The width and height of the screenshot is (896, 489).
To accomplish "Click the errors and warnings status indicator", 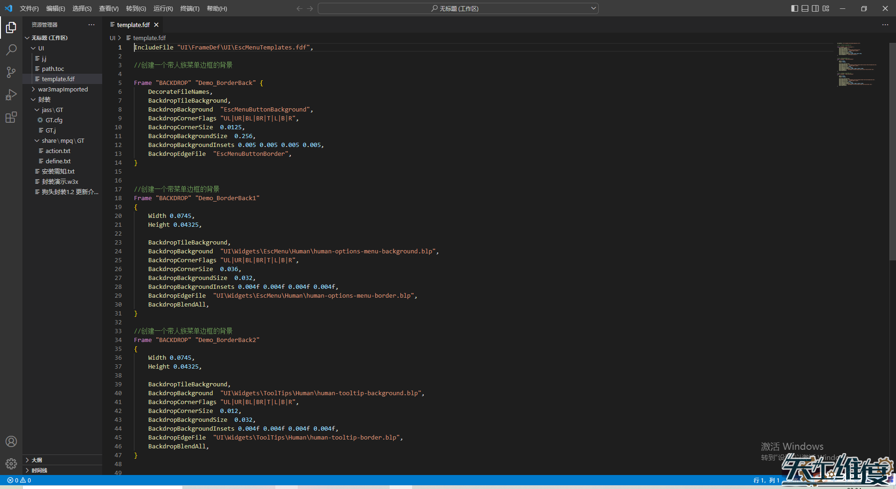I will click(19, 480).
